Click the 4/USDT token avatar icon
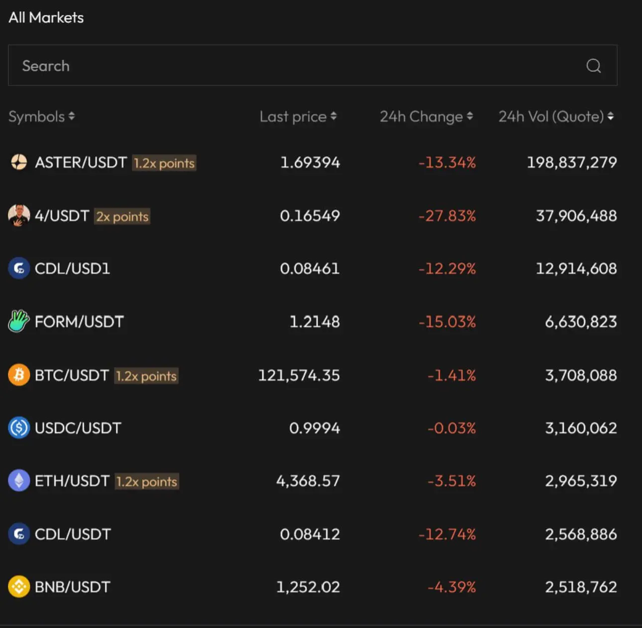The height and width of the screenshot is (628, 642). pos(19,215)
